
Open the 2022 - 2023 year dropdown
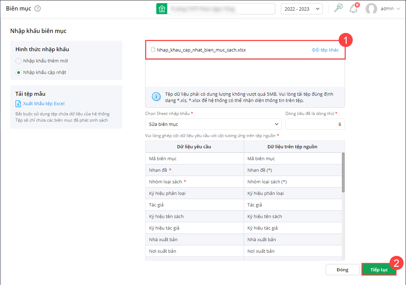point(302,9)
